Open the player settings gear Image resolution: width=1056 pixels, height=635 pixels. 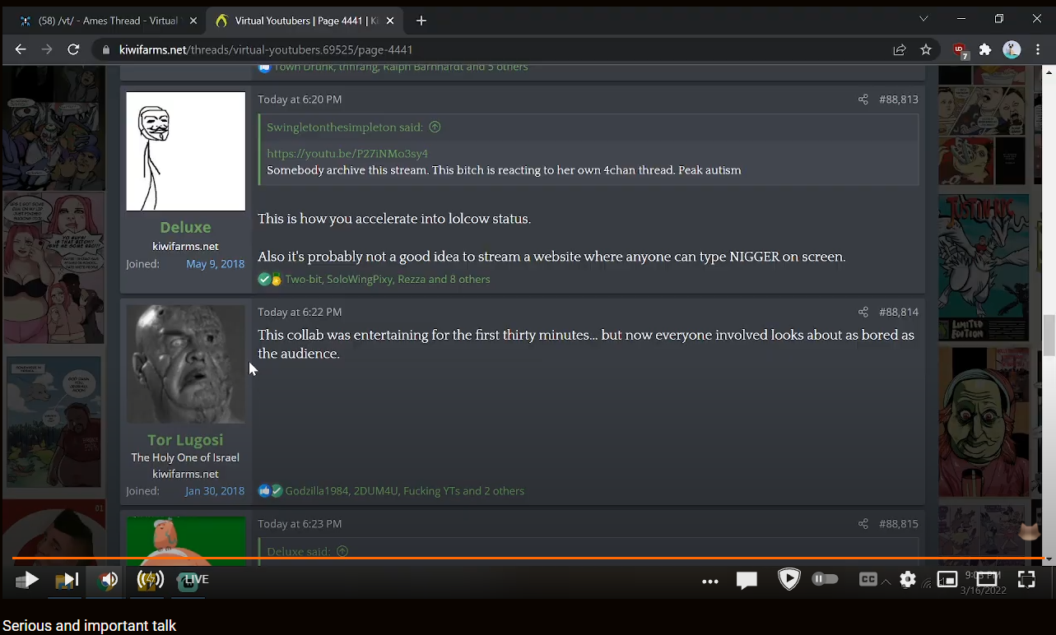point(908,580)
